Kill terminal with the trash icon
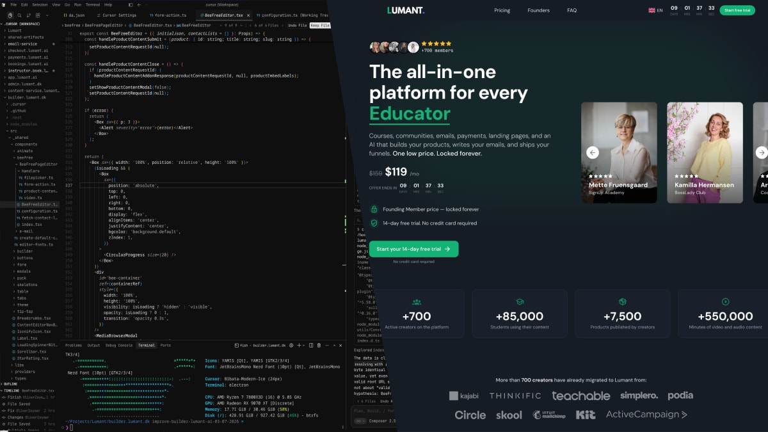Viewport: 768px width, 432px height. pyautogui.click(x=319, y=345)
